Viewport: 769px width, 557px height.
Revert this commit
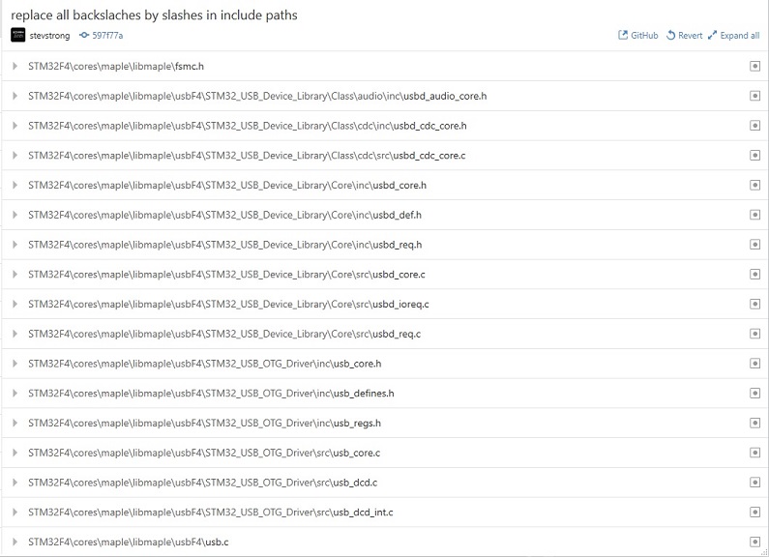point(684,36)
